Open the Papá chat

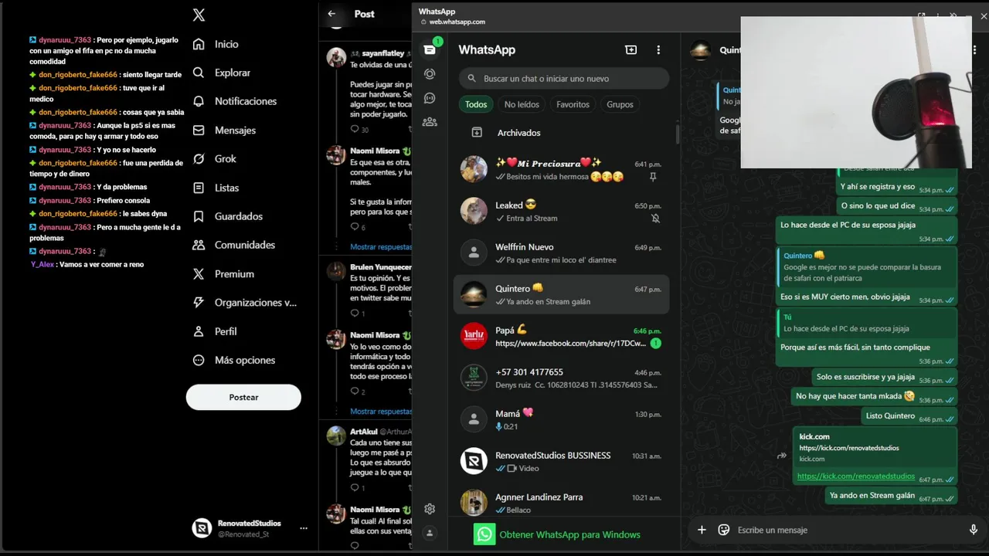(x=562, y=337)
